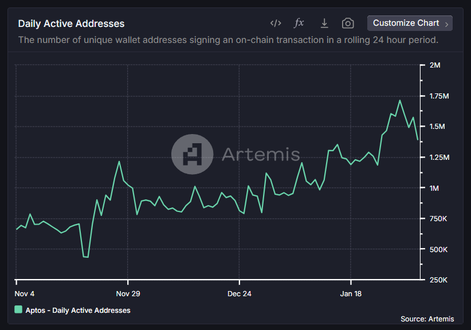This screenshot has height=330, width=471.
Task: Click the 500K y-axis label
Action: tap(438, 250)
